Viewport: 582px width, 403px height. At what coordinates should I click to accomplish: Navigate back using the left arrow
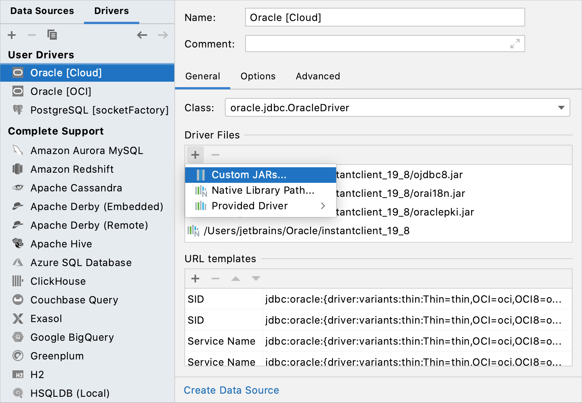(142, 35)
